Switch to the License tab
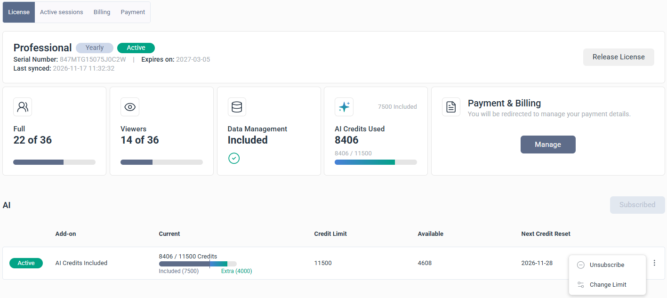667x298 pixels. [19, 12]
